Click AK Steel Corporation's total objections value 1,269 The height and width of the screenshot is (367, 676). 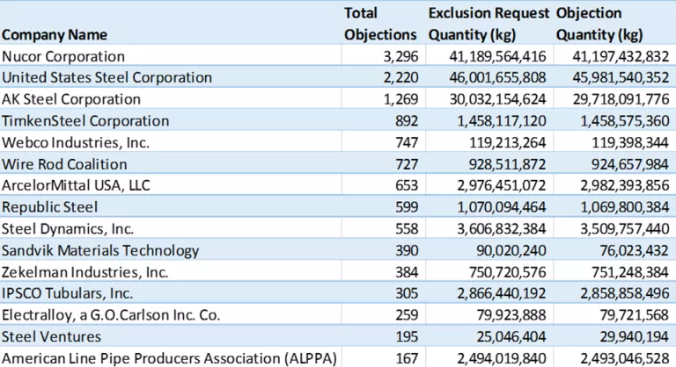[x=400, y=99]
